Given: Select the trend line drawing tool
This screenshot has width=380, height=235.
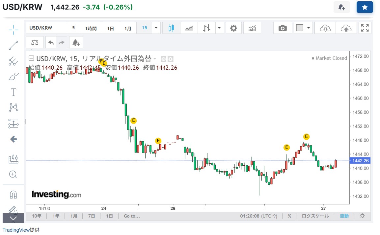Looking at the screenshot, I should point(14,45).
